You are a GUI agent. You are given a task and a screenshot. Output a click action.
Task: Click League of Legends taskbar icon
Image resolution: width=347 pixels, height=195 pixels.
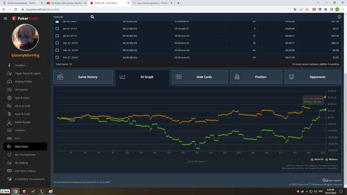click(42, 192)
